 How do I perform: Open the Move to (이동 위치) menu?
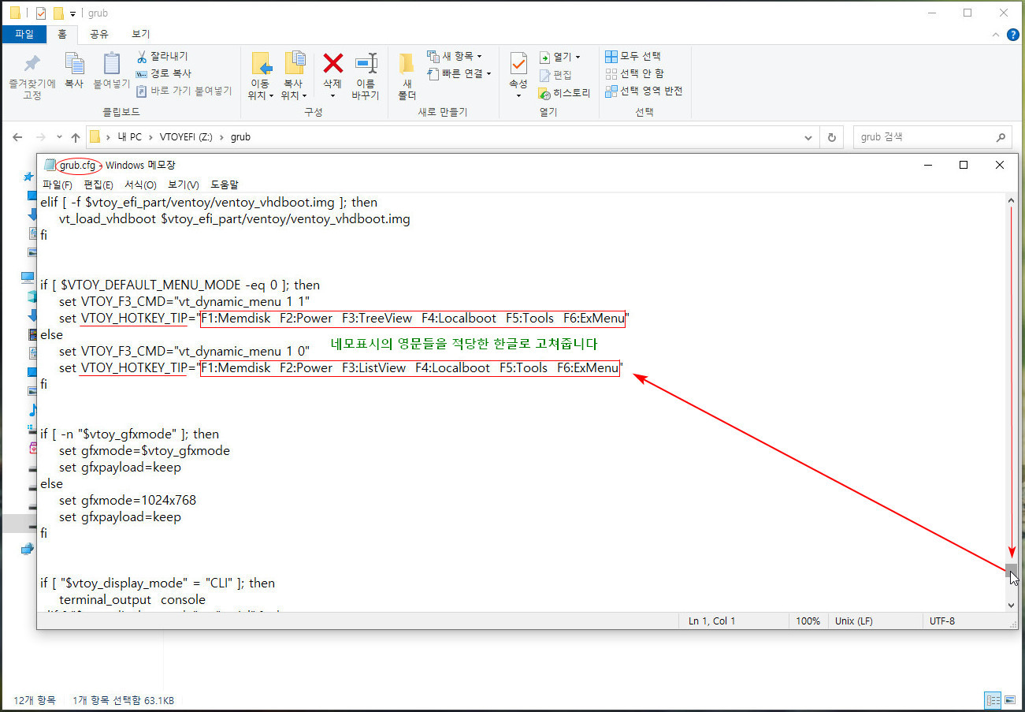tap(260, 76)
